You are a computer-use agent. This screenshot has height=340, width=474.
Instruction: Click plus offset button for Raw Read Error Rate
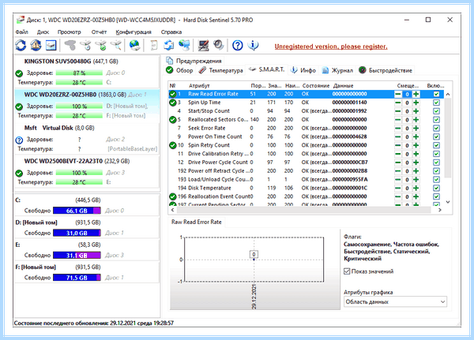(x=416, y=94)
